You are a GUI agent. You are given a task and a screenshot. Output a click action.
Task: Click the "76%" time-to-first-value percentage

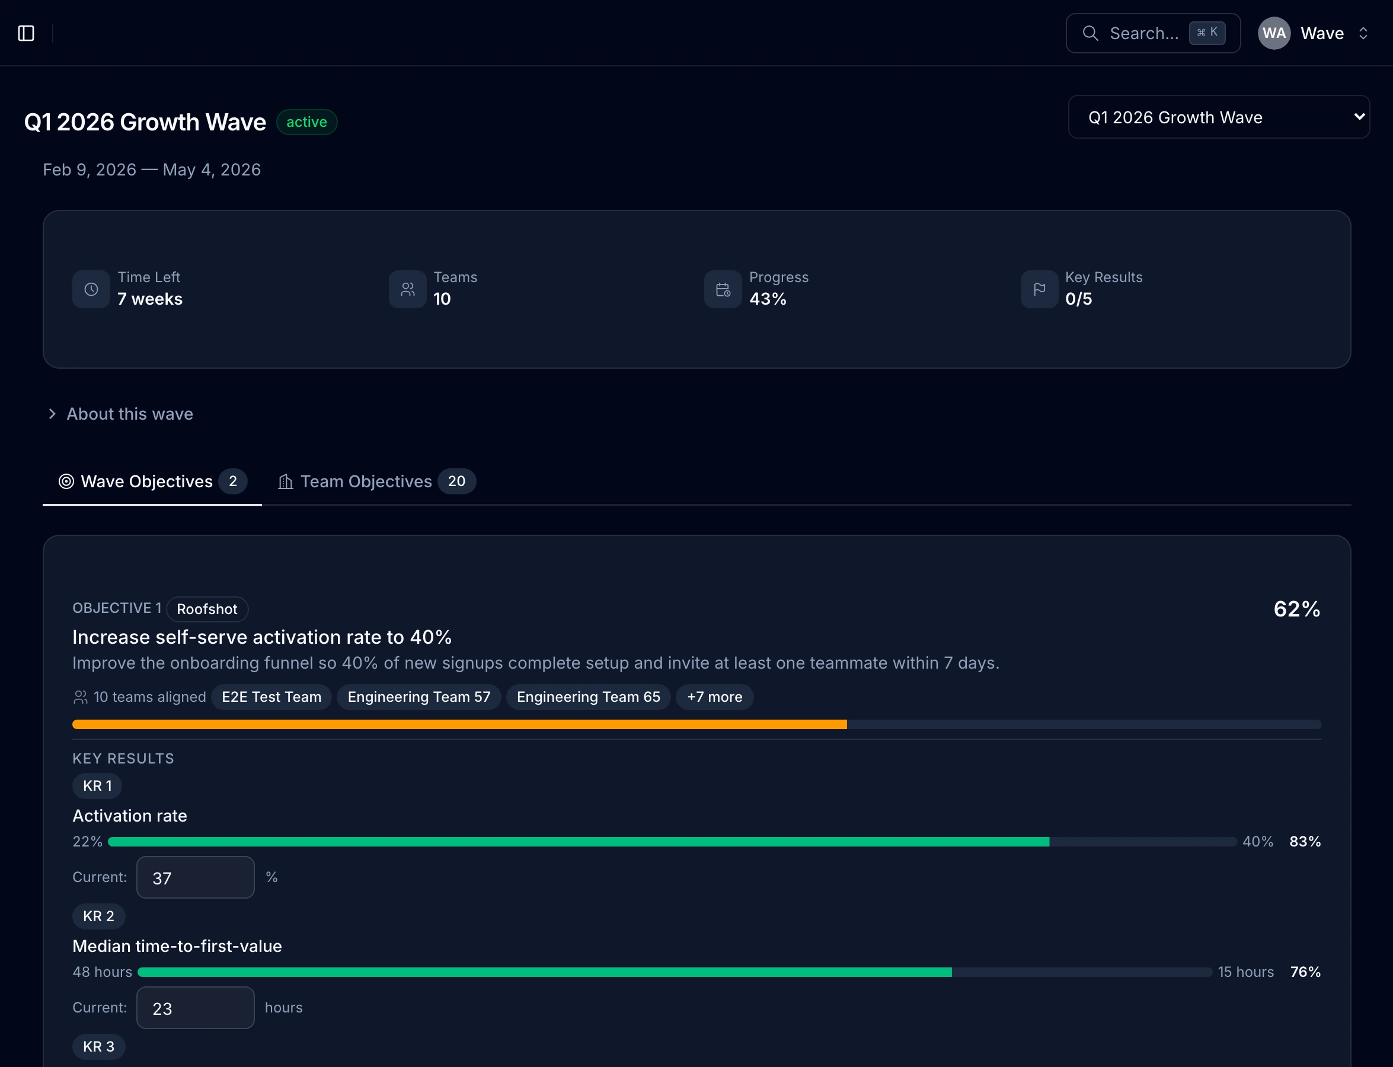coord(1305,972)
